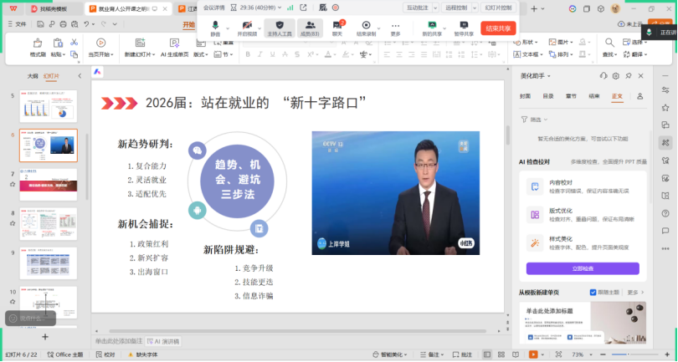The width and height of the screenshot is (678, 362).
Task: Switch to the 目录 tab
Action: pyautogui.click(x=547, y=96)
